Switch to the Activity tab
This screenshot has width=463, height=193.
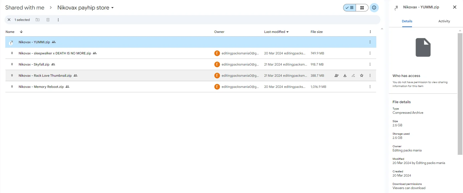click(444, 21)
